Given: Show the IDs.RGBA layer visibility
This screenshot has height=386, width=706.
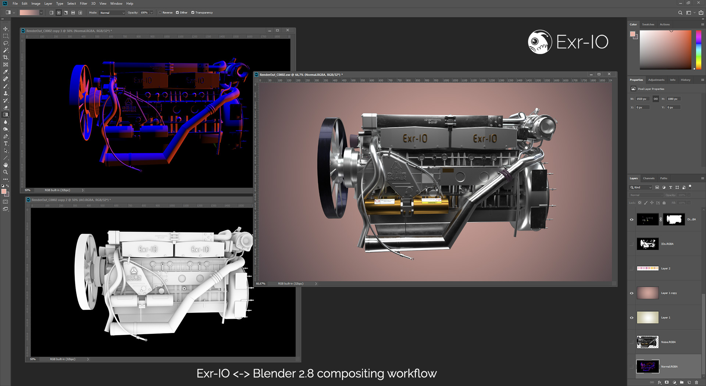Looking at the screenshot, I should tap(632, 244).
